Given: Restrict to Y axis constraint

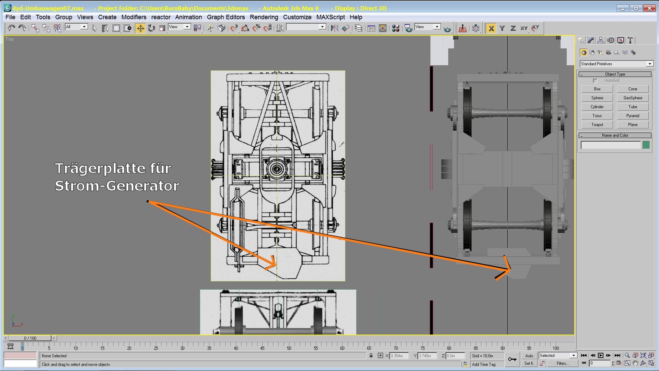Looking at the screenshot, I should pyautogui.click(x=502, y=28).
